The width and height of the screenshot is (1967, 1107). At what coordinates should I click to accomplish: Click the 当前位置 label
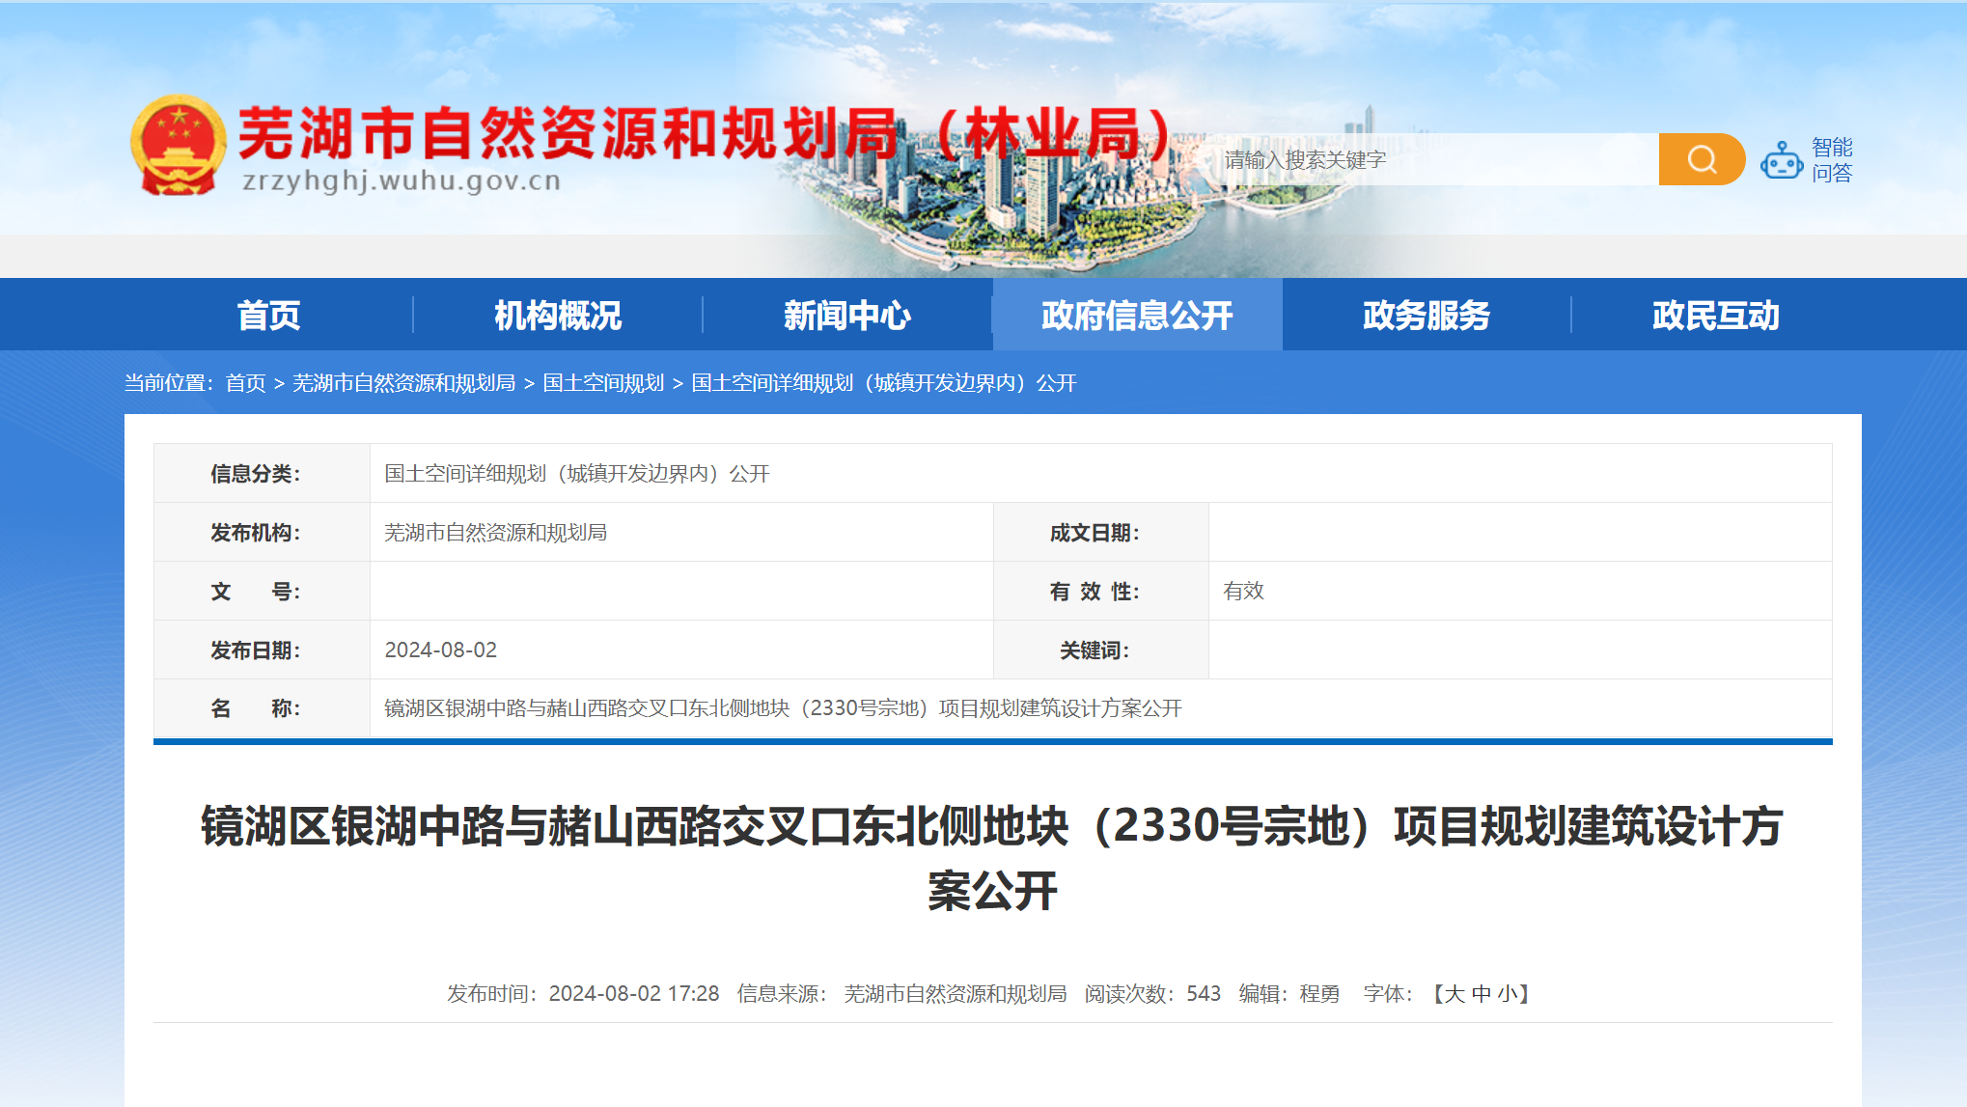[x=168, y=383]
